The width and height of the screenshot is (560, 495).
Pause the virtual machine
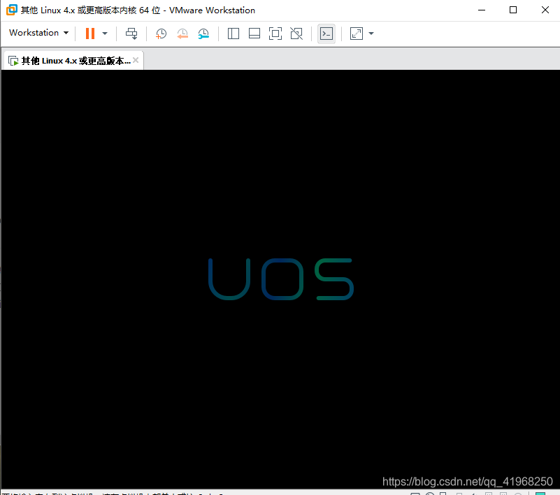pyautogui.click(x=90, y=34)
